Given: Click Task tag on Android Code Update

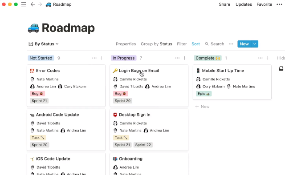Looking at the screenshot, I should pyautogui.click(x=38, y=138).
